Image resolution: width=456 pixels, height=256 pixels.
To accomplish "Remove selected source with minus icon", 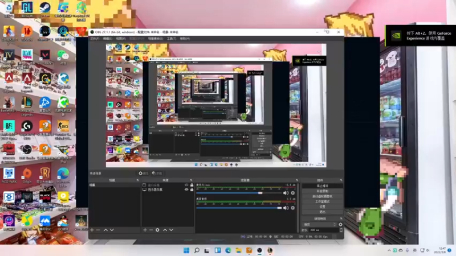I will point(151,230).
